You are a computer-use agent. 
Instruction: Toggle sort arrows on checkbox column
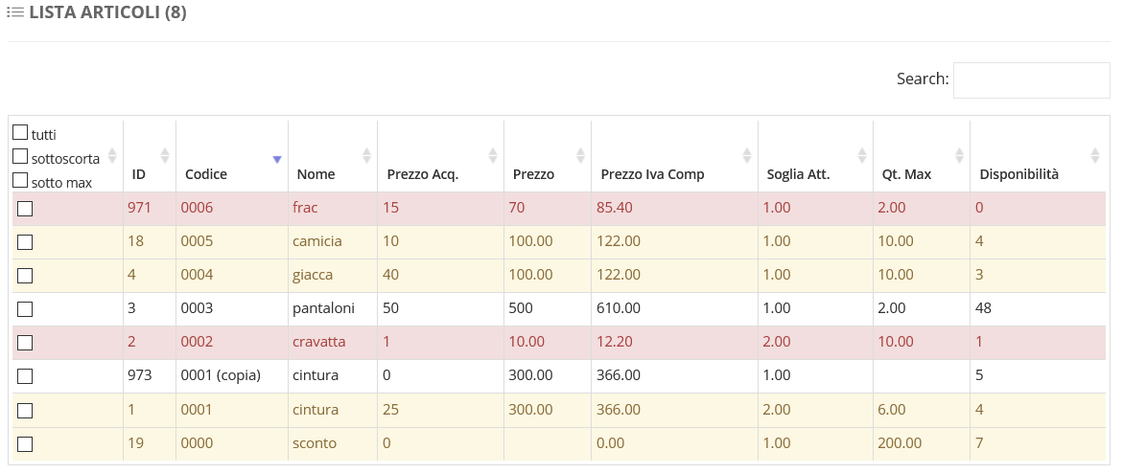[112, 155]
